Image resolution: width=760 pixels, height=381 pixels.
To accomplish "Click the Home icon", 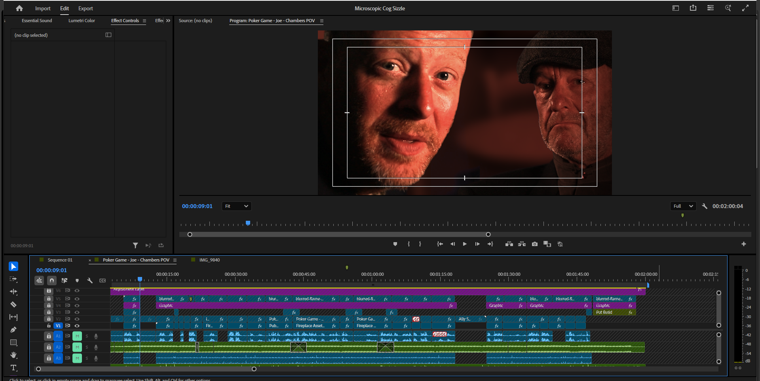I will (19, 8).
